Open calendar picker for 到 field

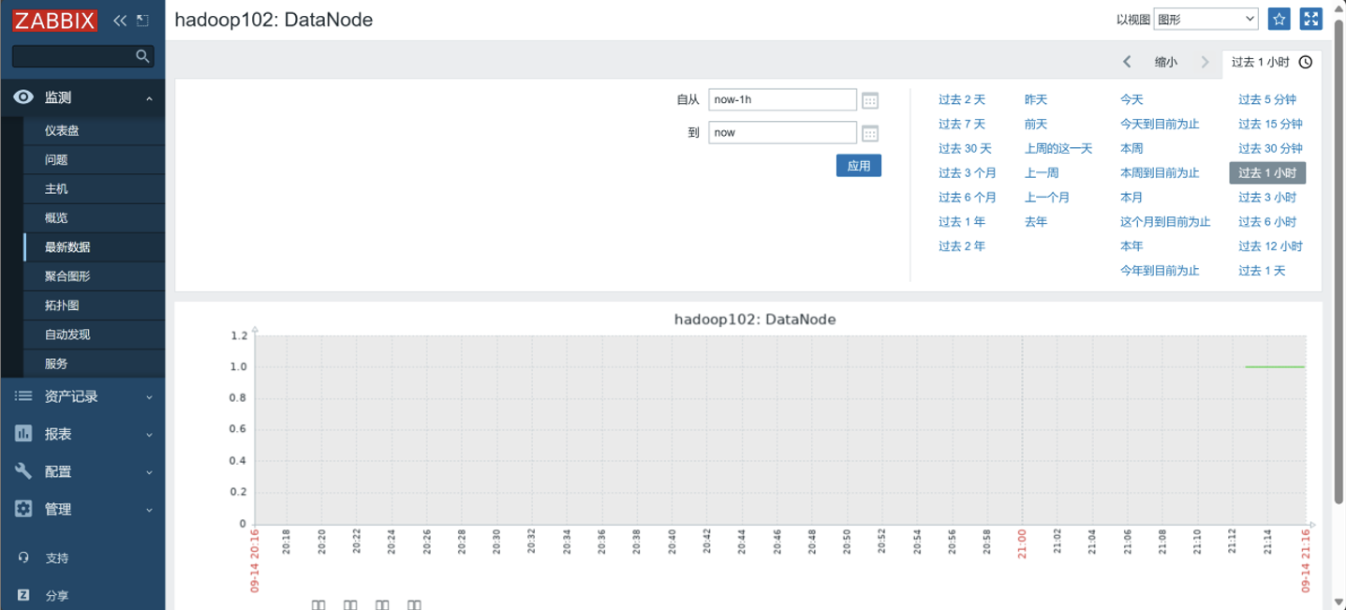[870, 133]
